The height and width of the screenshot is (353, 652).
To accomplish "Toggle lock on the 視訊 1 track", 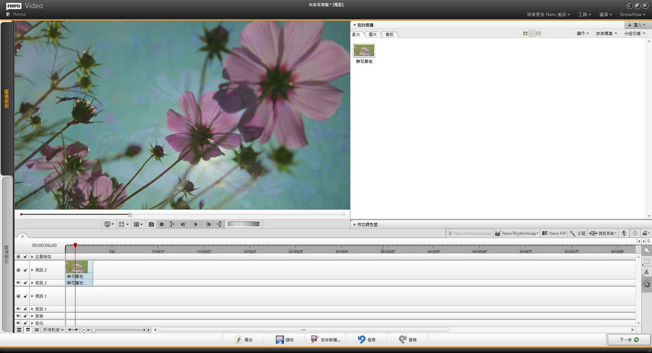I will pyautogui.click(x=25, y=296).
